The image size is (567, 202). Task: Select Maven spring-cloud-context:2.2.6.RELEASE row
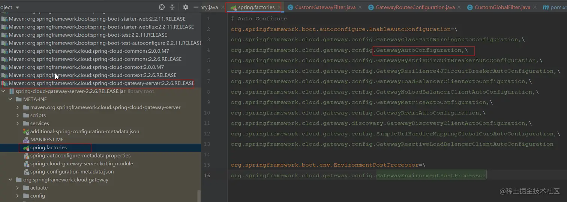pyautogui.click(x=100, y=75)
